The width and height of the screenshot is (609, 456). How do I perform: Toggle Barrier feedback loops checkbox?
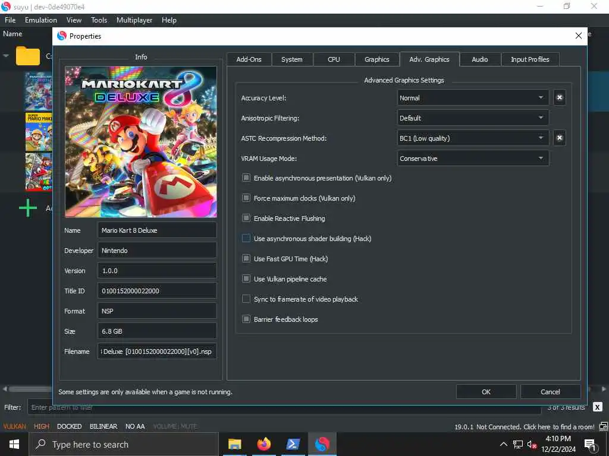click(246, 319)
